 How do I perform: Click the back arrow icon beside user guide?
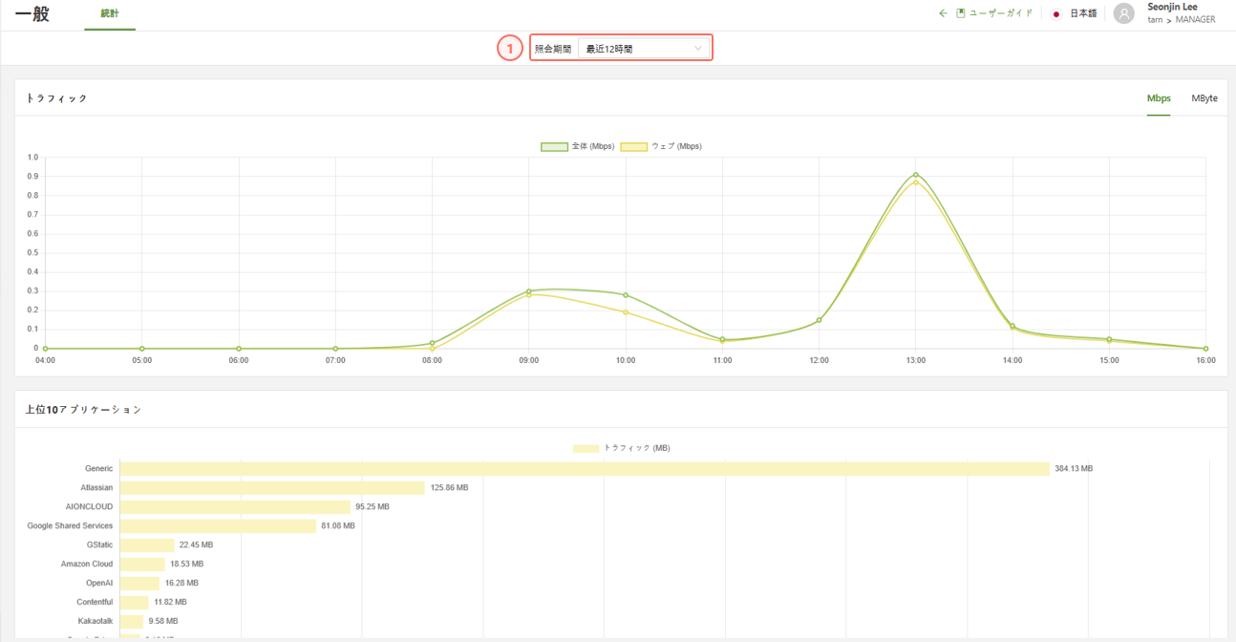pos(943,13)
